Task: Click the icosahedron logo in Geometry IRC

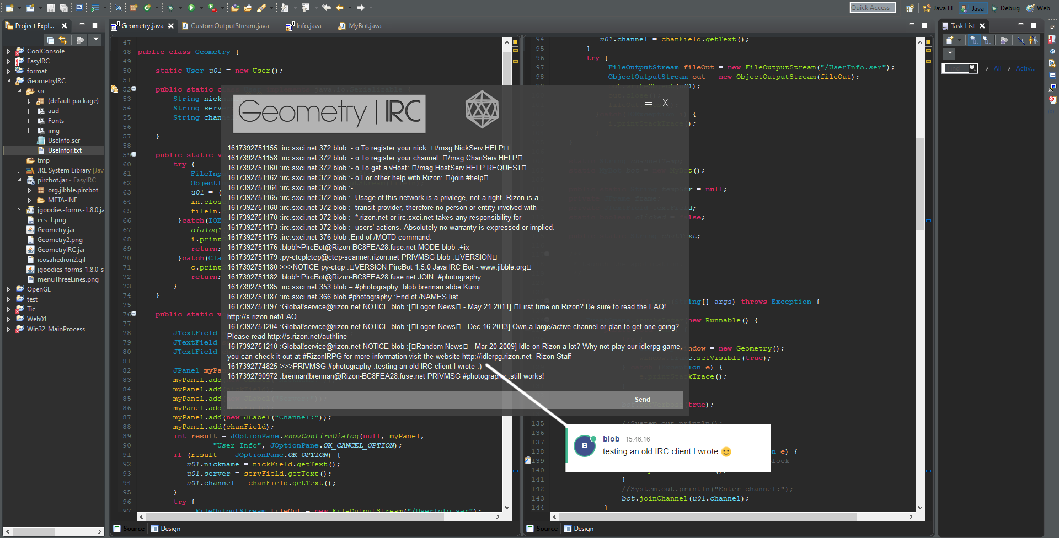Action: [482, 109]
